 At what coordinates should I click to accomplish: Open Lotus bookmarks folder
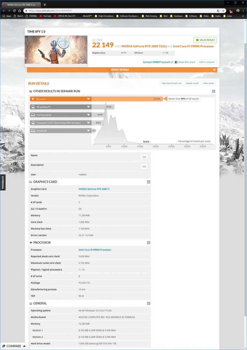point(228,16)
